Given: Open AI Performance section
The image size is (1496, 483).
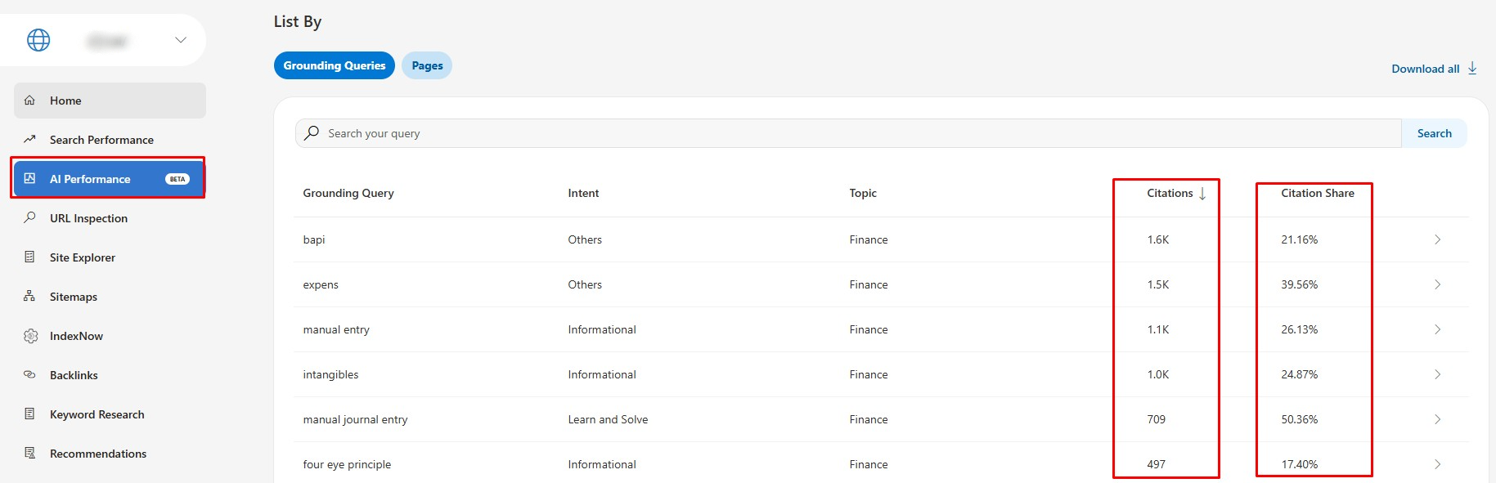Looking at the screenshot, I should pyautogui.click(x=108, y=178).
